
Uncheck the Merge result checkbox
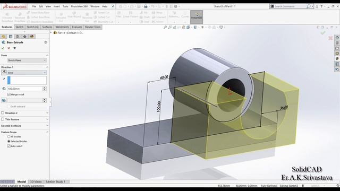pyautogui.click(x=9, y=94)
